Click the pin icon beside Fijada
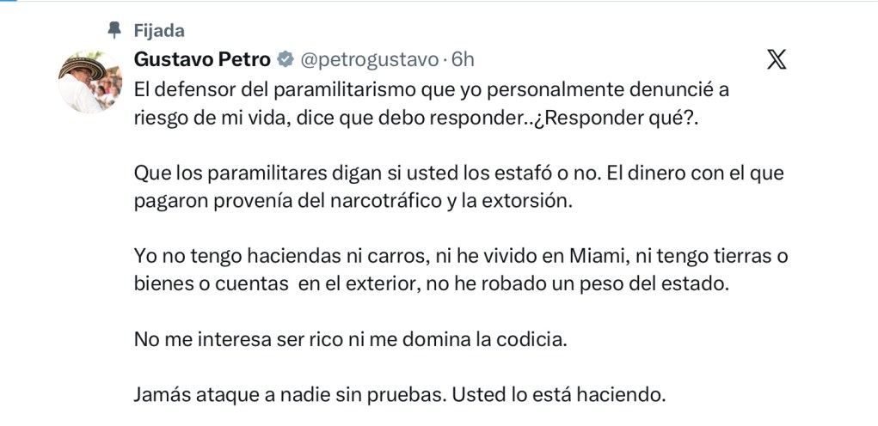 coord(114,29)
